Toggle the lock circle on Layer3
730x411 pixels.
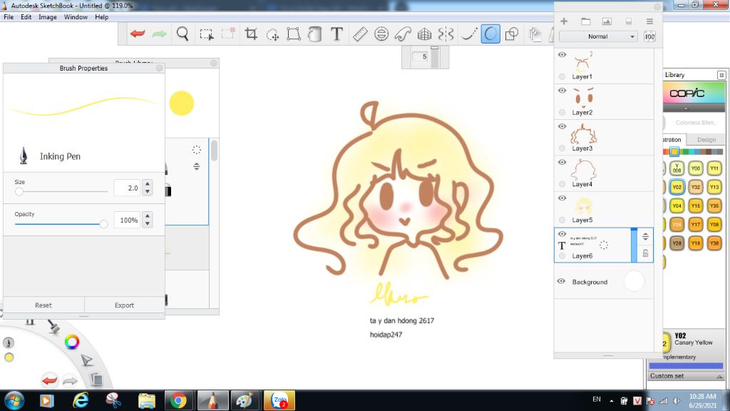click(562, 148)
